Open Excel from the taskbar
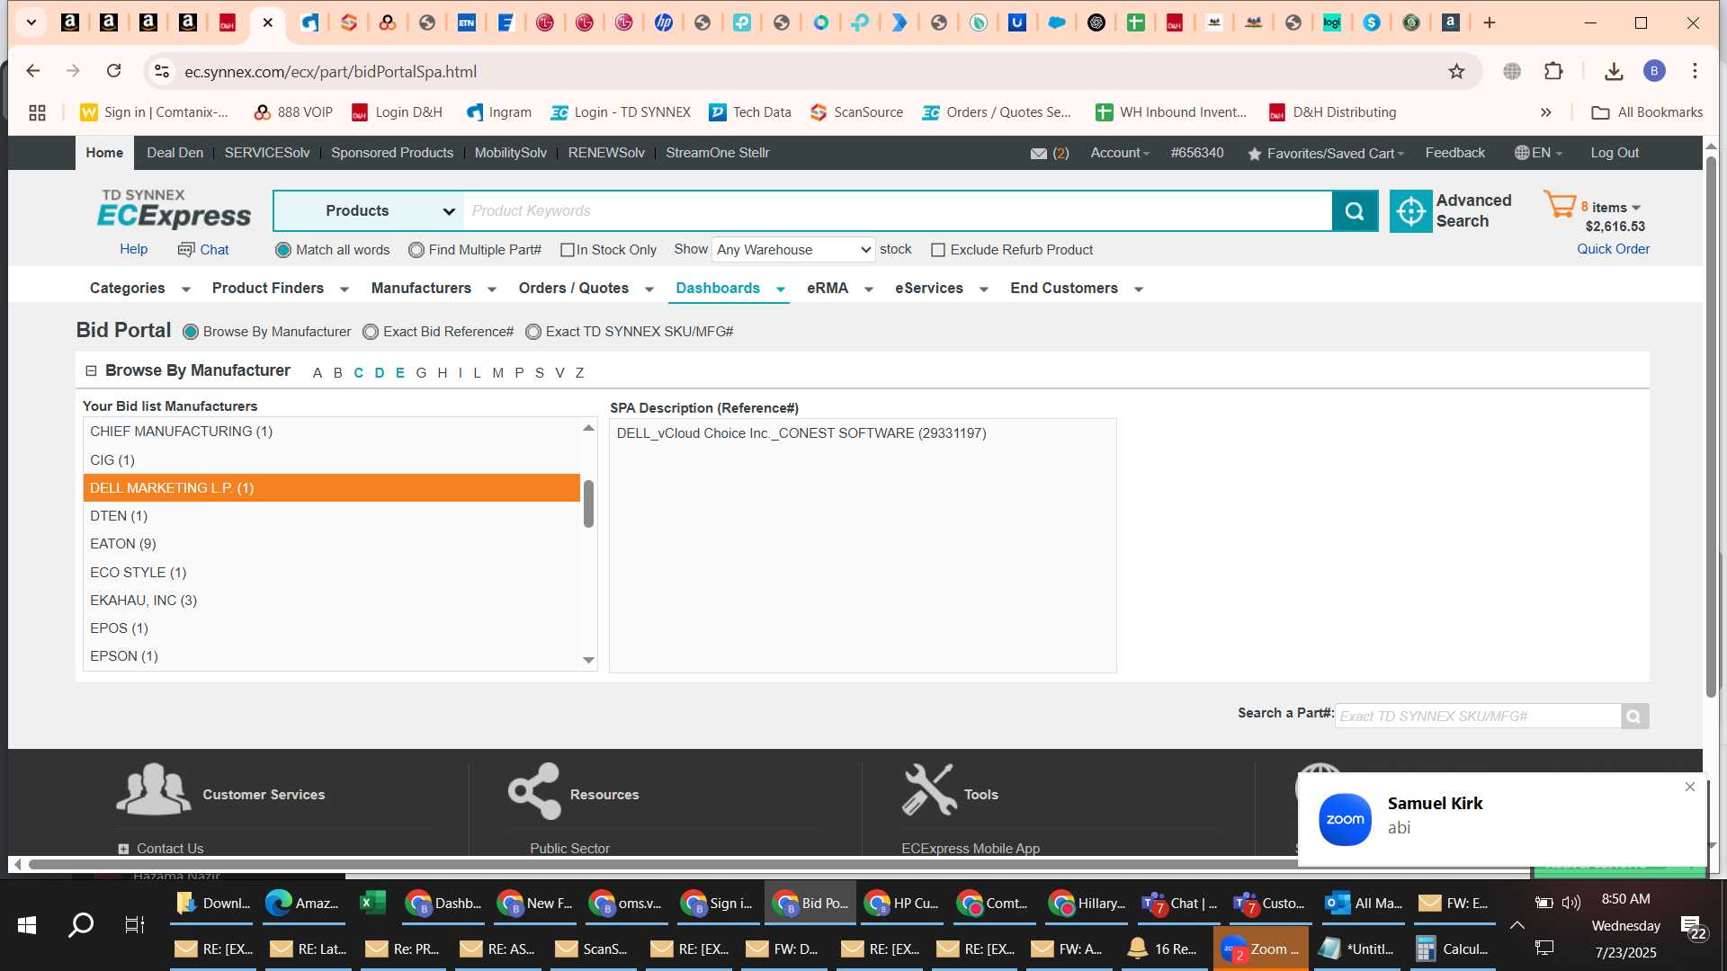This screenshot has height=971, width=1727. [372, 903]
